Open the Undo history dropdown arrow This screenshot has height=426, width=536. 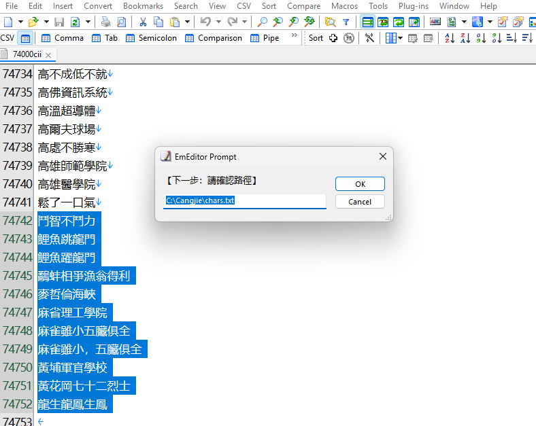tap(218, 22)
